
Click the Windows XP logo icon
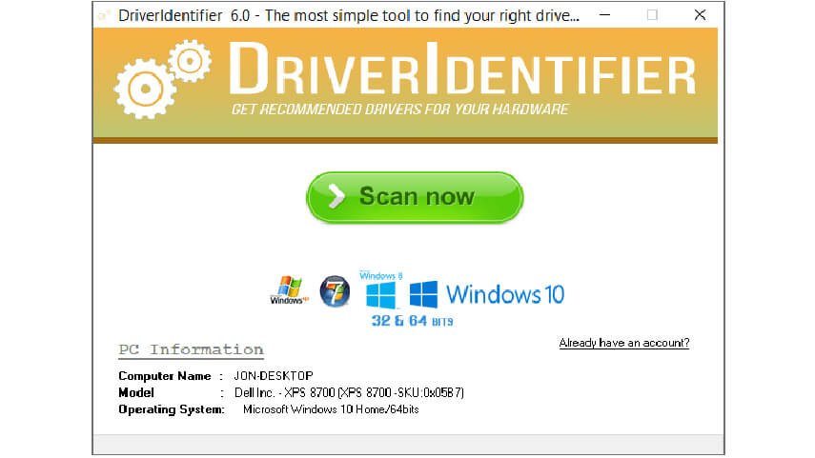(289, 290)
